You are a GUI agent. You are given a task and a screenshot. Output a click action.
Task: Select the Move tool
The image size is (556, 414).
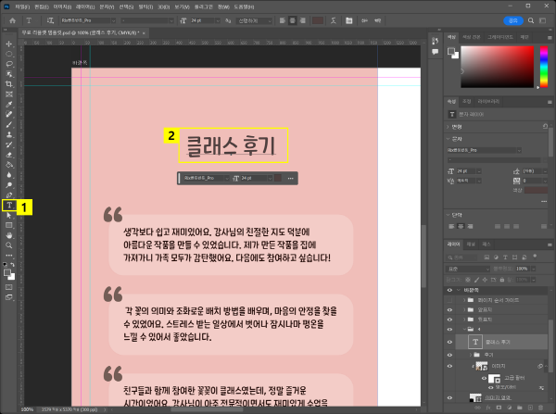(9, 44)
